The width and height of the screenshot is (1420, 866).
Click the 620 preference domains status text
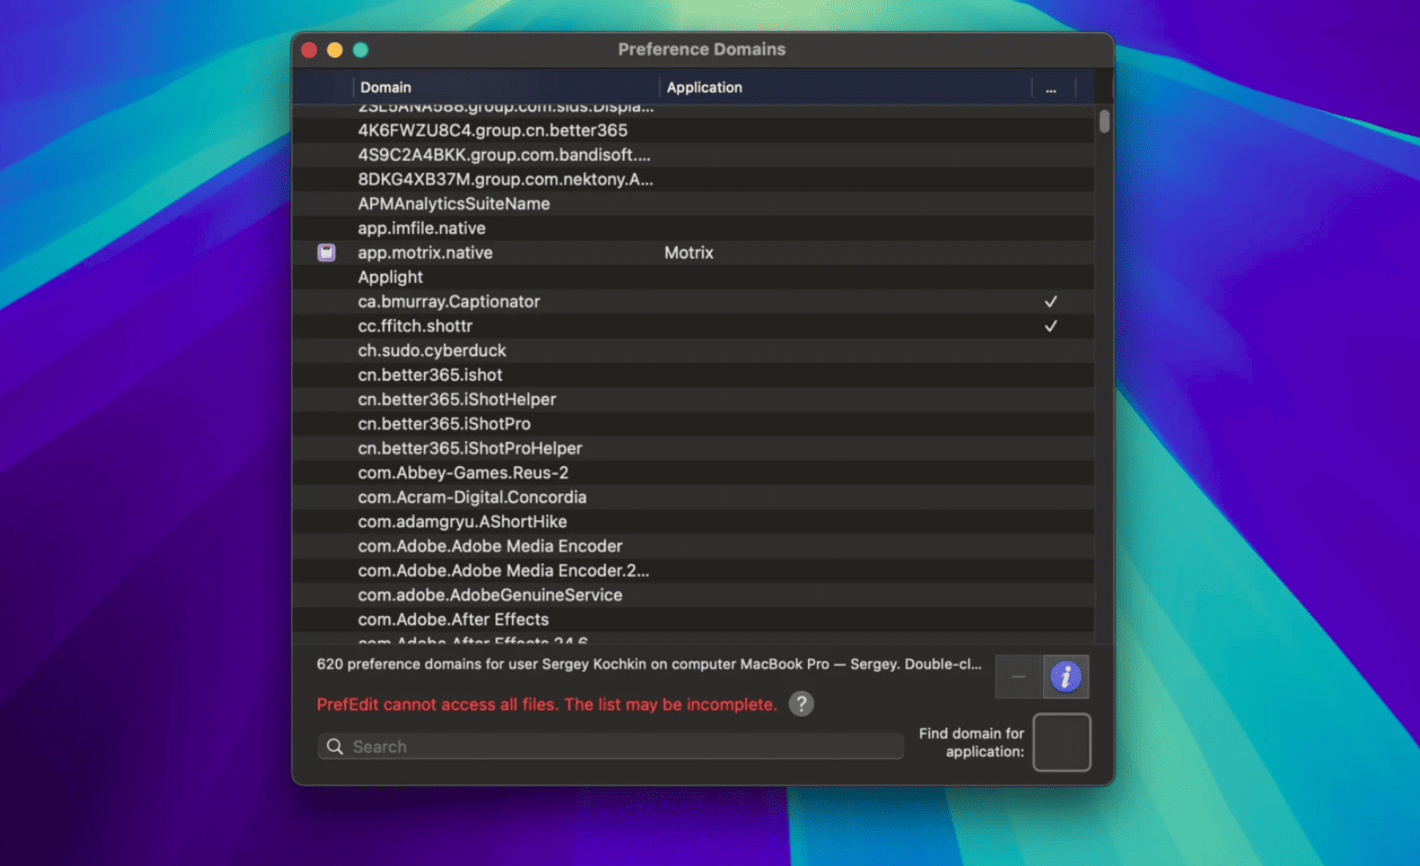pos(649,664)
